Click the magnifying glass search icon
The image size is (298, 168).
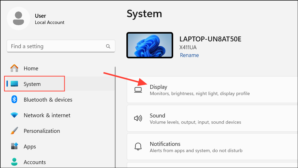(x=108, y=46)
